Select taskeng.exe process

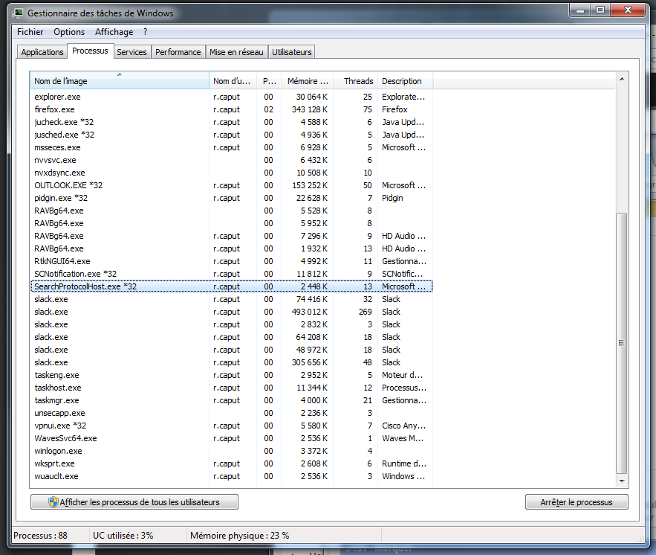231,375
